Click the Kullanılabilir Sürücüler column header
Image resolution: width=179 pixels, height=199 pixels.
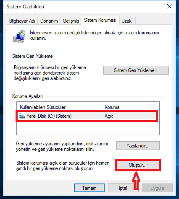(59, 107)
